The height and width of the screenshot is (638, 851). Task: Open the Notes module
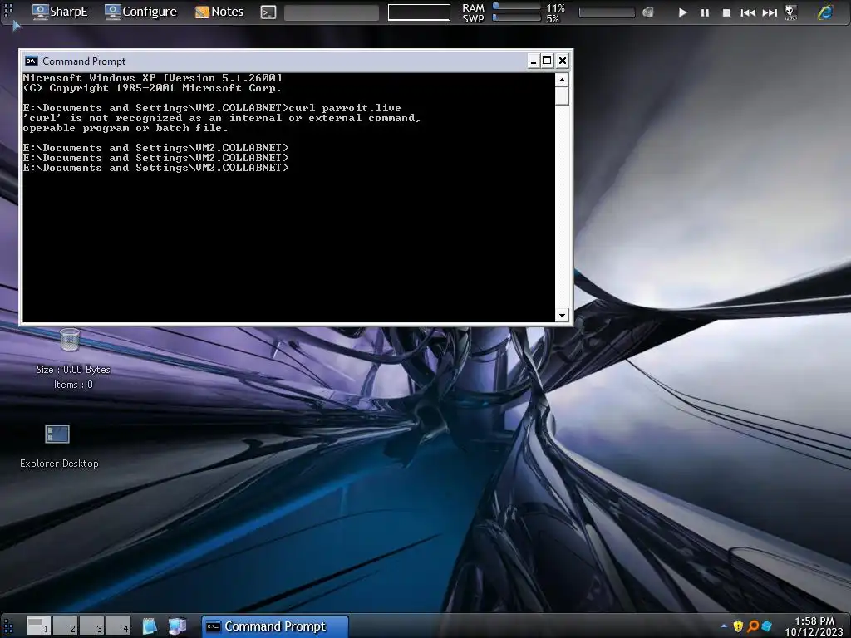(219, 12)
